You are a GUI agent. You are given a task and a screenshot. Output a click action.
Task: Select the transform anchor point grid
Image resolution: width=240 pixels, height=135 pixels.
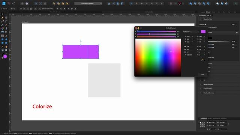pyautogui.click(x=202, y=125)
